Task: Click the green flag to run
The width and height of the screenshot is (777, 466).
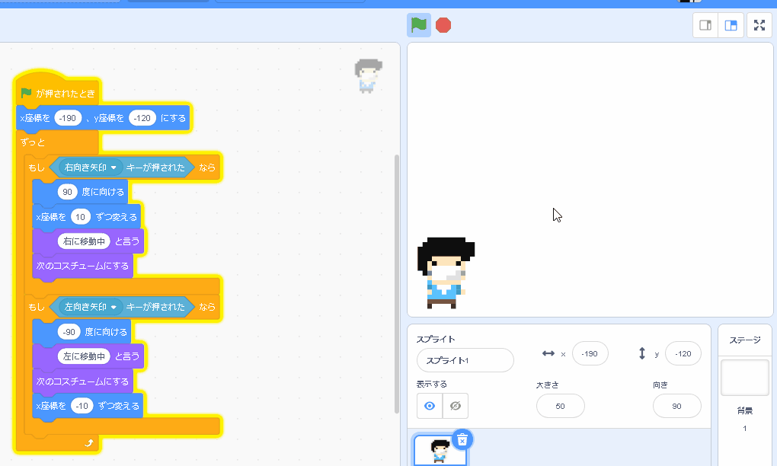Action: pyautogui.click(x=418, y=25)
